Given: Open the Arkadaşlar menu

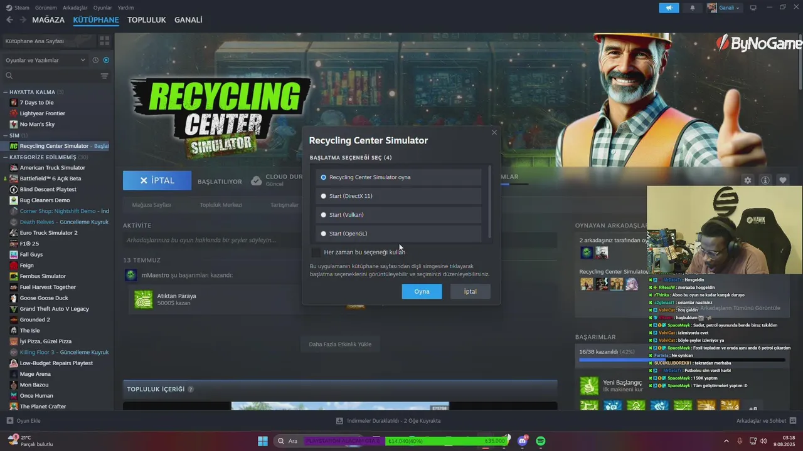Looking at the screenshot, I should (75, 8).
